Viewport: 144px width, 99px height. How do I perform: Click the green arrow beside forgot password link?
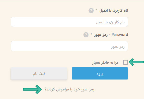32,89
